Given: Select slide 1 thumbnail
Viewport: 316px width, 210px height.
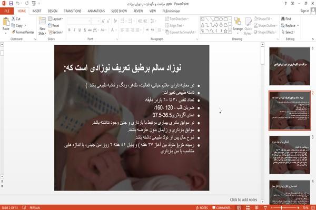Looking at the screenshot, I should pos(289,66).
